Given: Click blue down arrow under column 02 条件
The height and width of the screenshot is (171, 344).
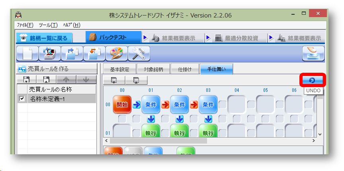Looking at the screenshot, I should tap(180, 119).
